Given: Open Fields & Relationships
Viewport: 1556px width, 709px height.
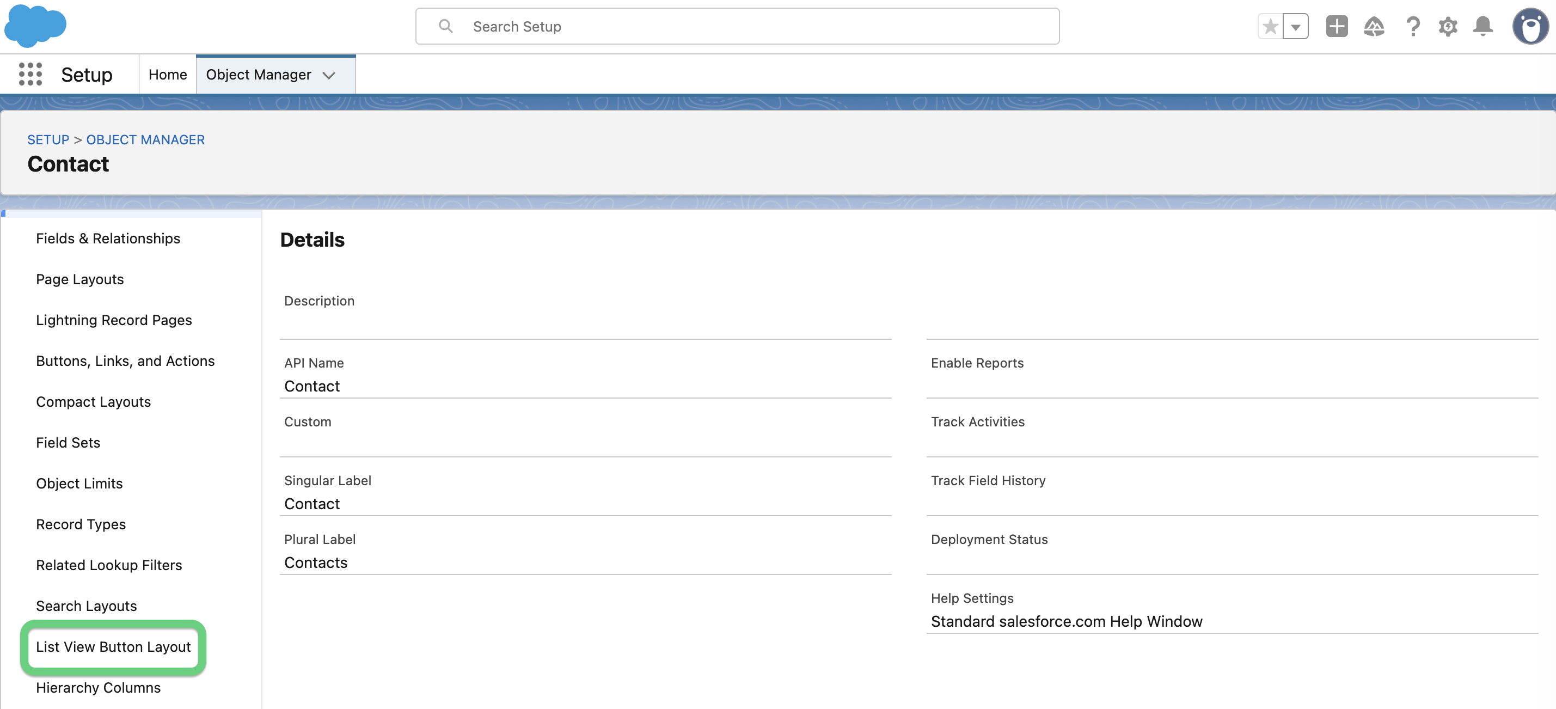Looking at the screenshot, I should click(108, 239).
